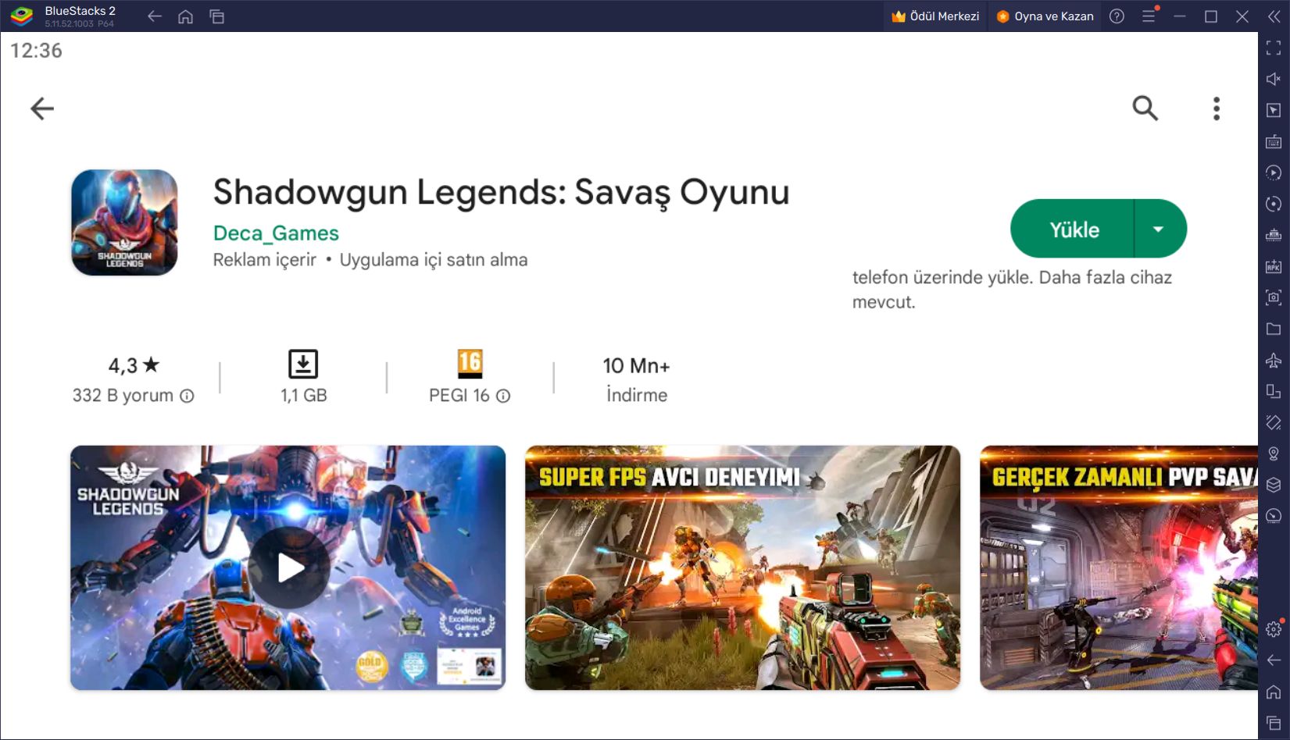Play the Shadowgun Legends trailer video

tap(288, 567)
